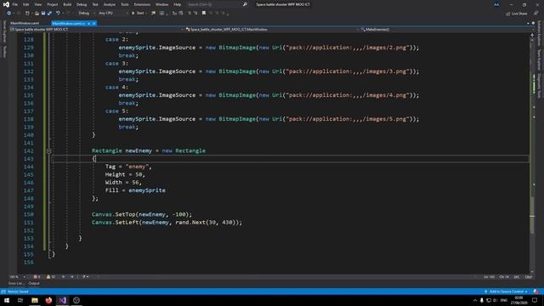
Task: Open the Windows Start menu
Action: pos(7,300)
